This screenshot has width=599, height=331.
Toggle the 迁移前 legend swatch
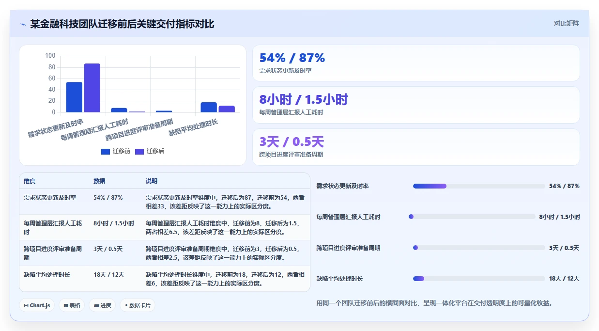coord(106,151)
